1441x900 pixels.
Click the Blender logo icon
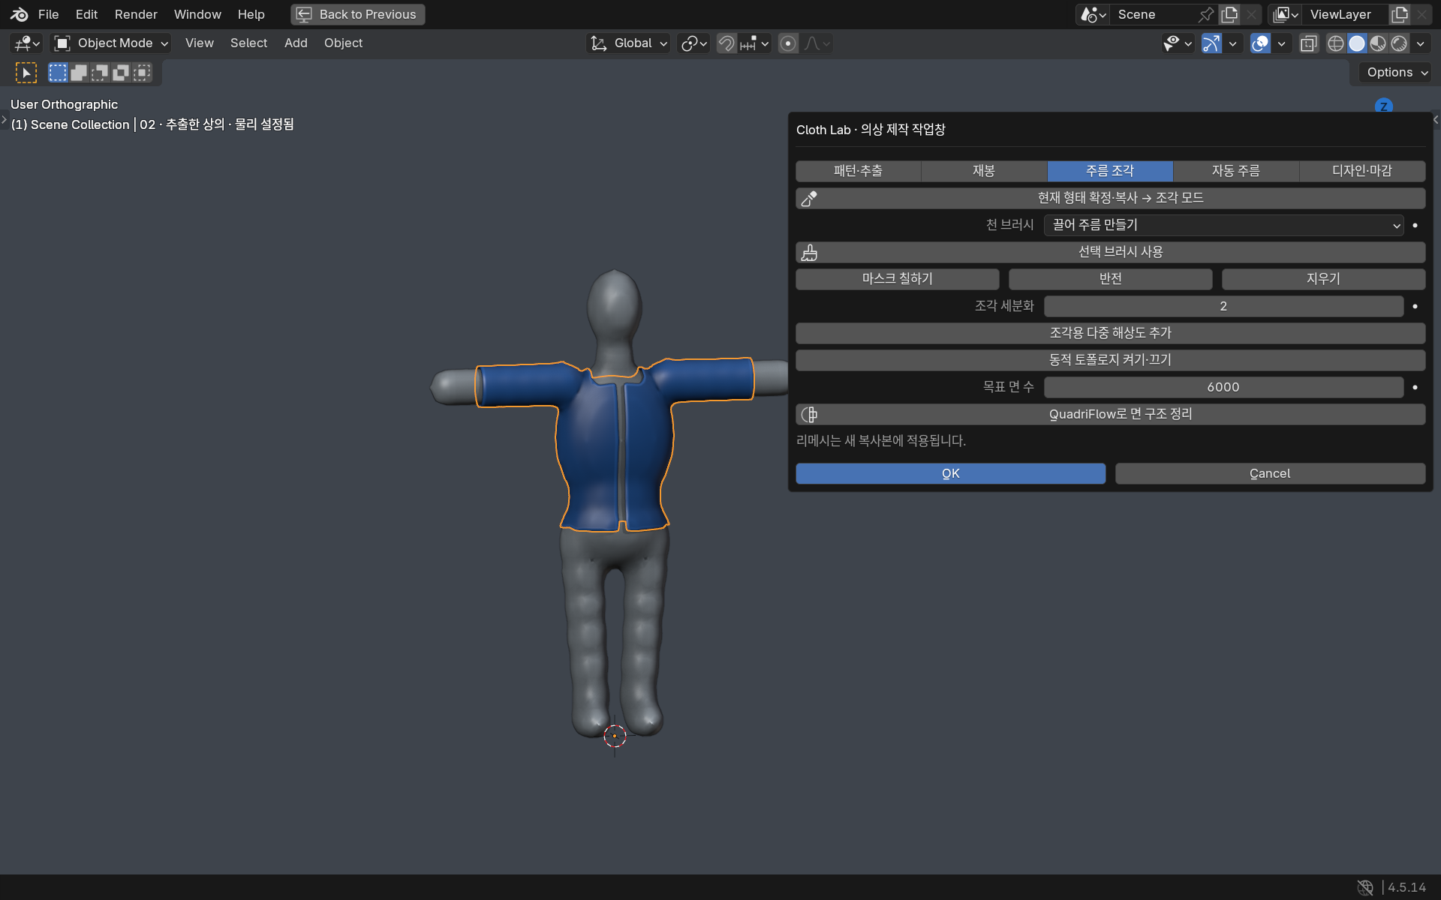point(20,14)
